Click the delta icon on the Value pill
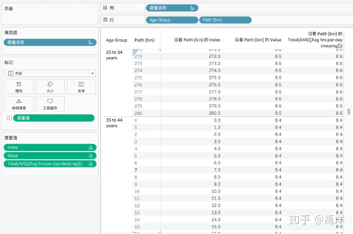The width and height of the screenshot is (353, 234). pyautogui.click(x=91, y=156)
